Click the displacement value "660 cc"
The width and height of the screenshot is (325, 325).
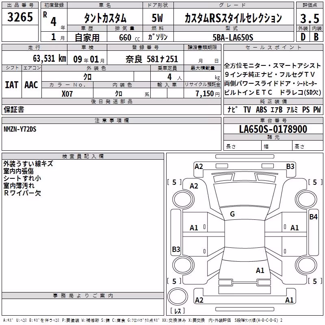[x=129, y=38]
